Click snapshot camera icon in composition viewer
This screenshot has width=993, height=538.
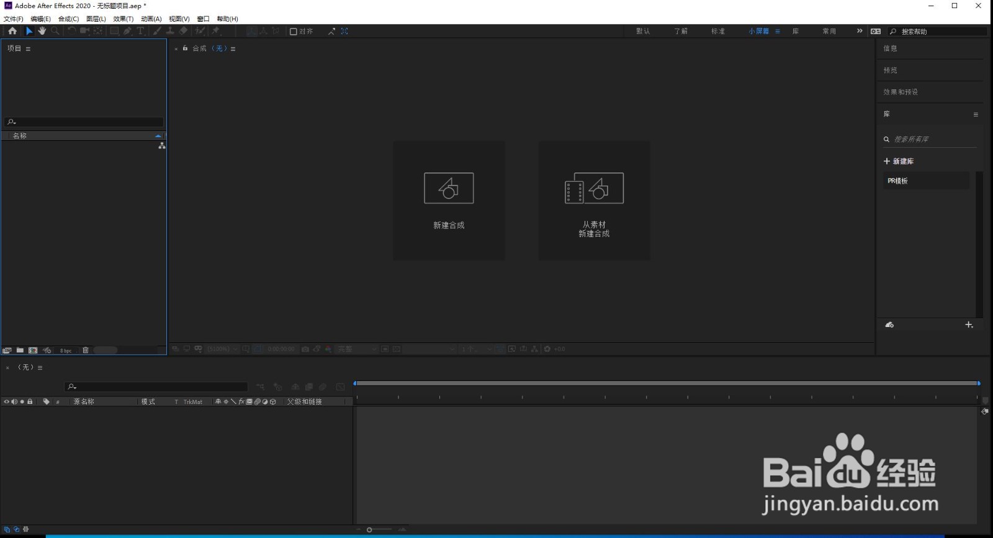305,349
